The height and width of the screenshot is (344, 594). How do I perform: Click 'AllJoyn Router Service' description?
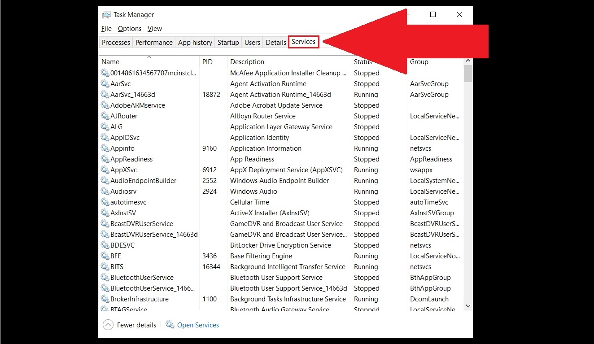(x=263, y=116)
